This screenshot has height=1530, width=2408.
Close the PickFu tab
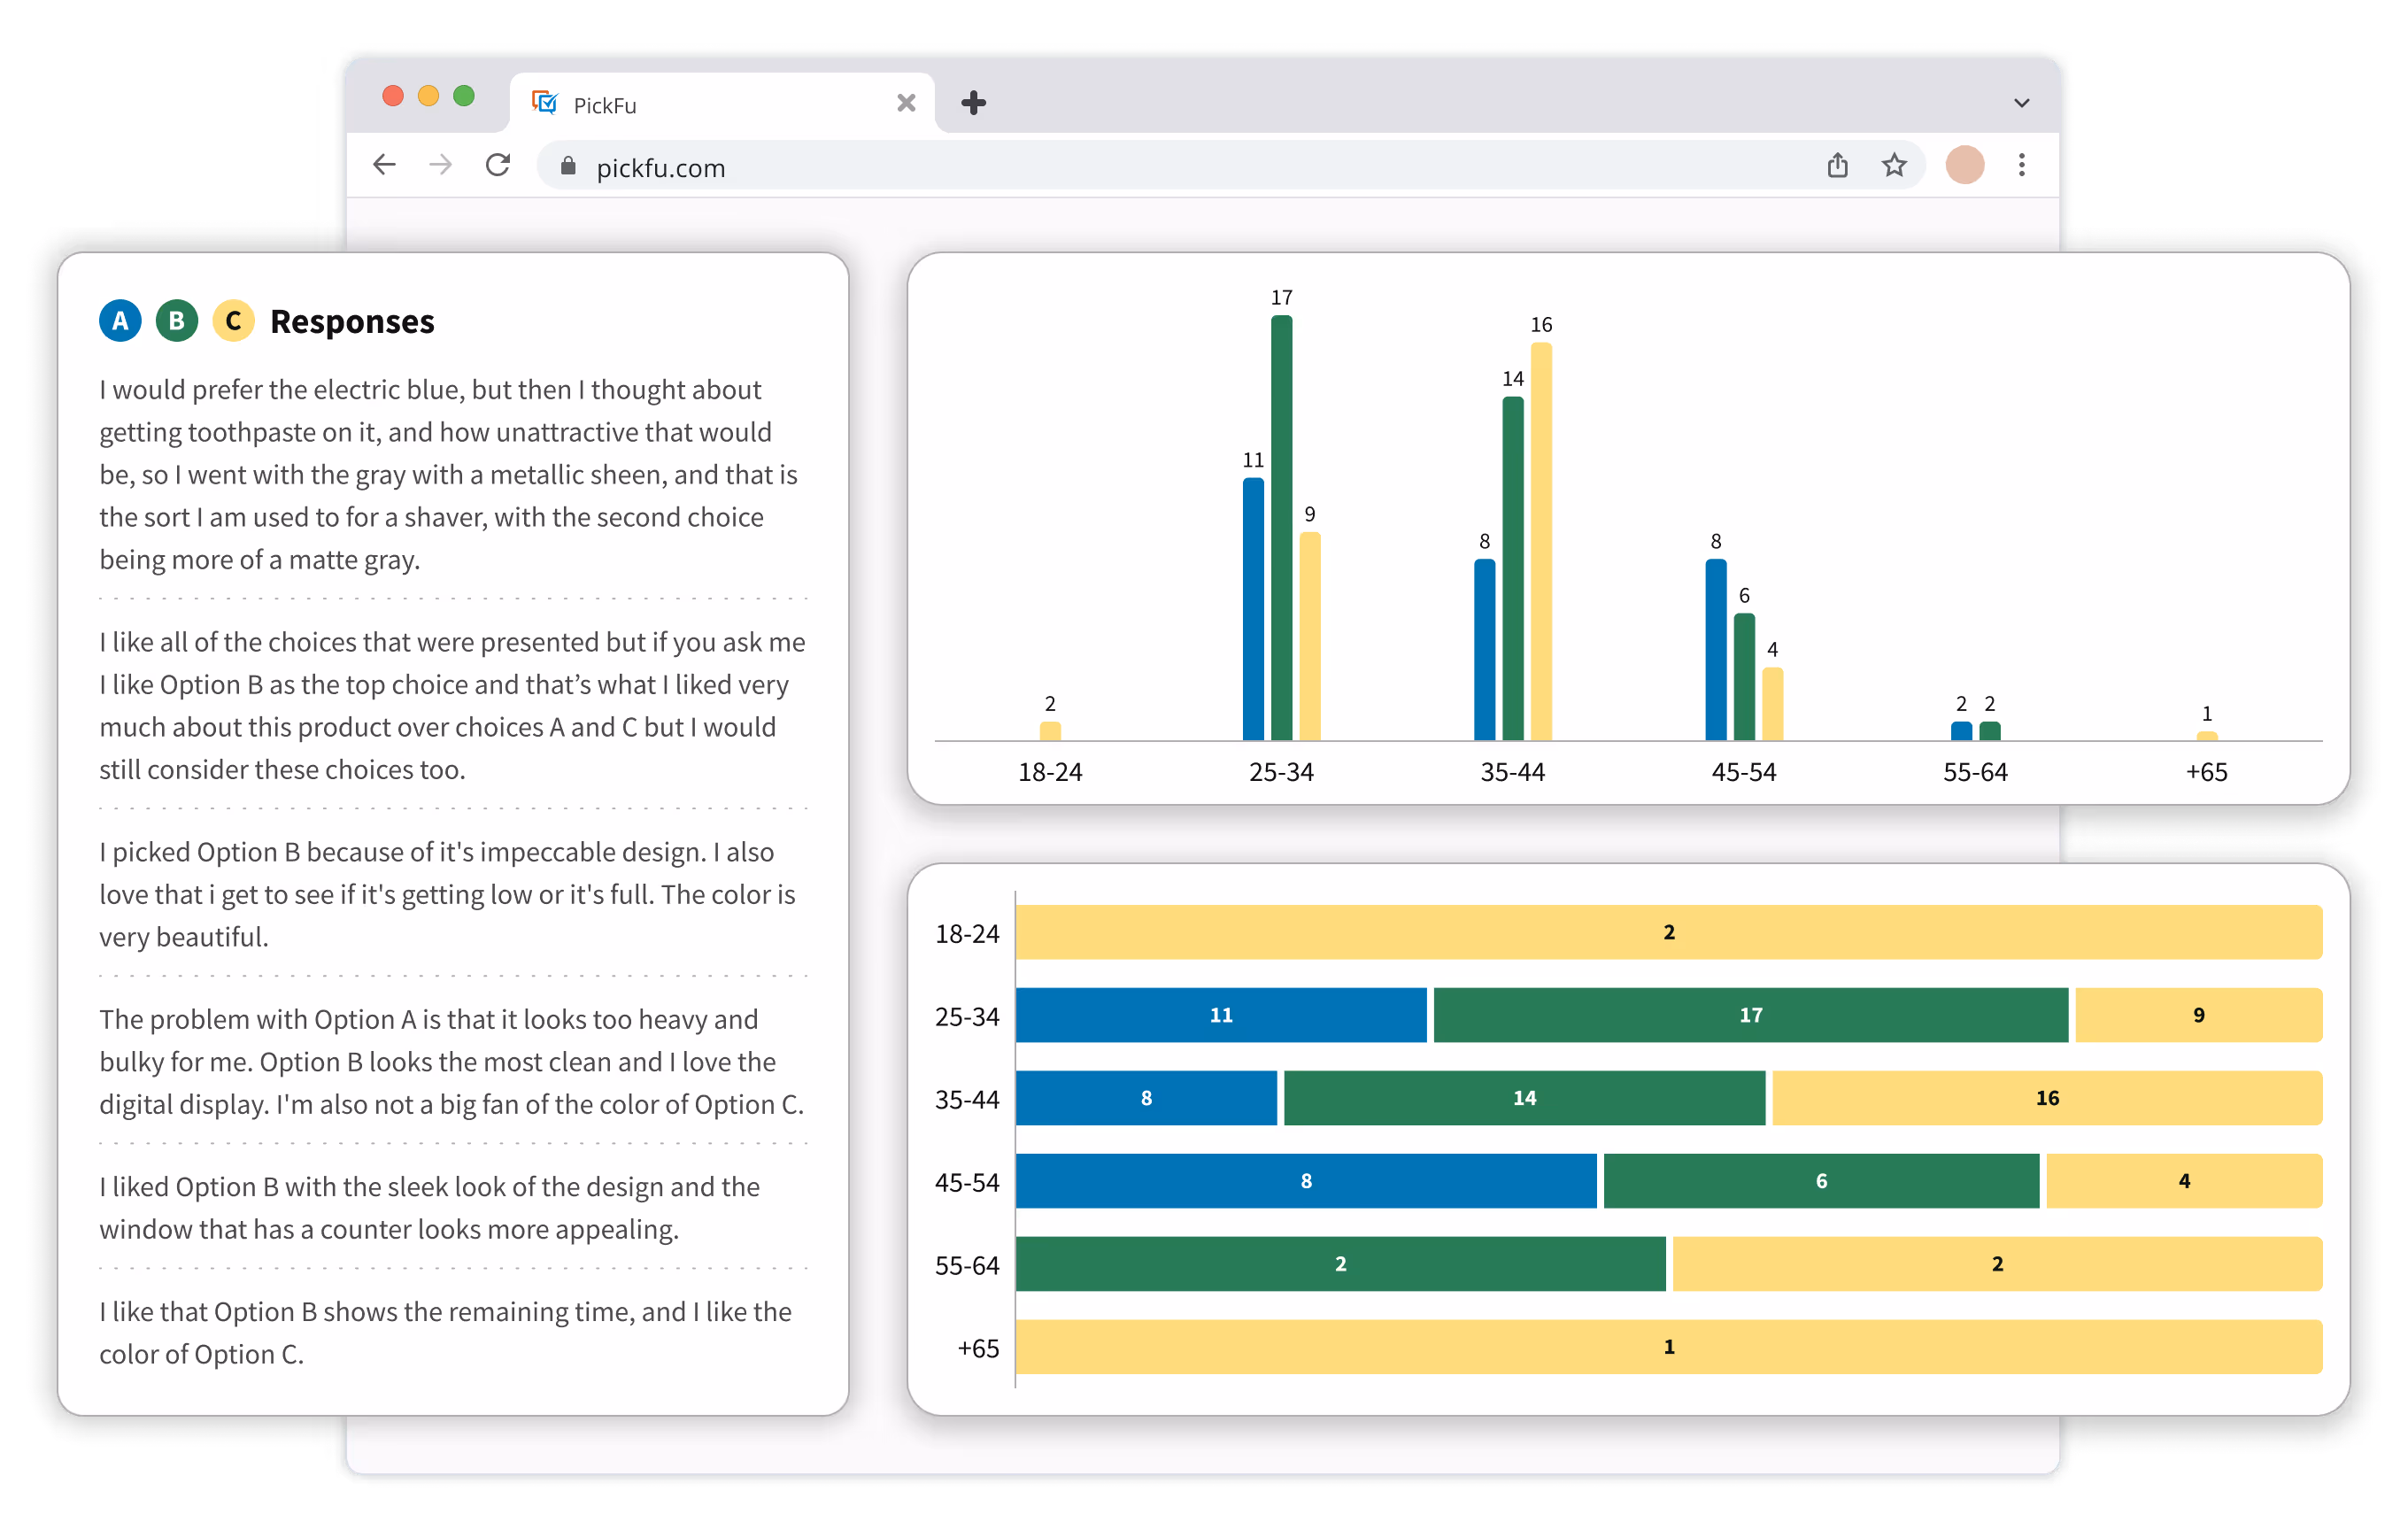906,103
